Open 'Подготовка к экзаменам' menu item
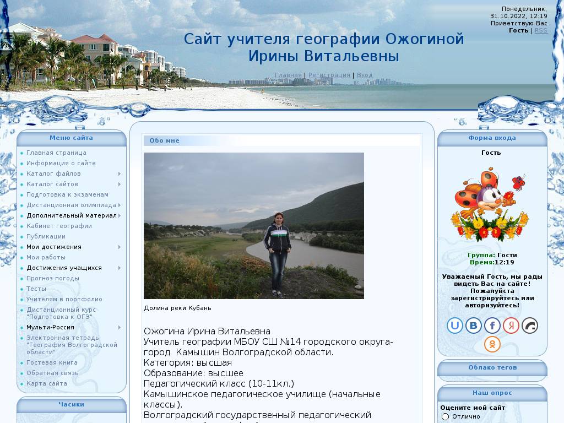Image resolution: width=564 pixels, height=423 pixels. (67, 195)
